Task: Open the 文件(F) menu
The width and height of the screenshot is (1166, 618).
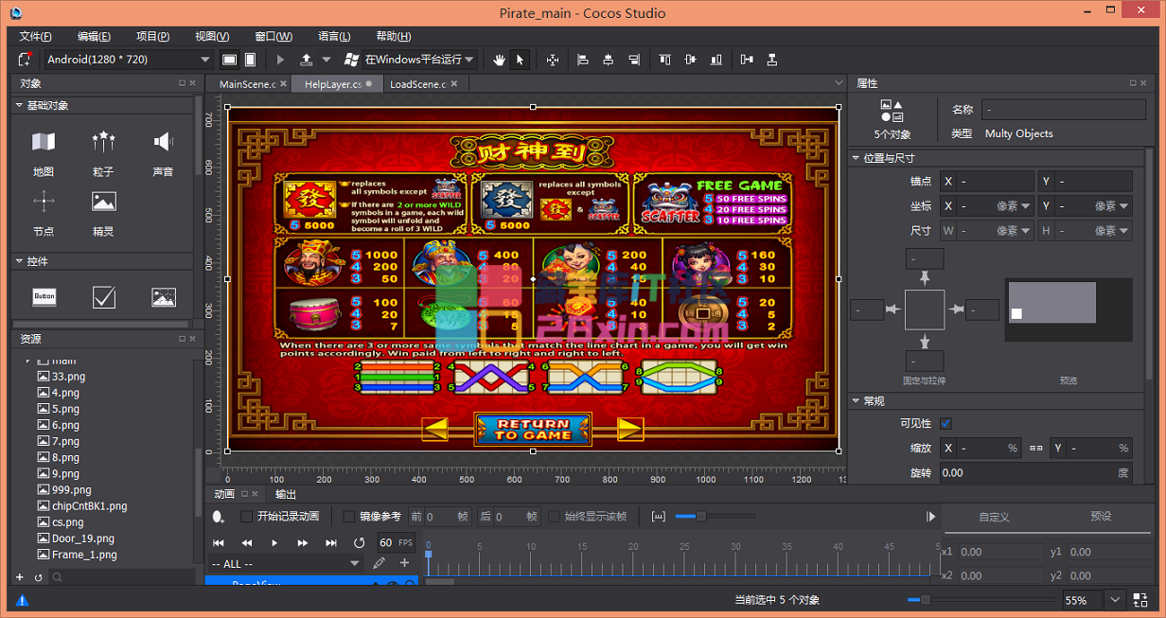Action: (36, 36)
